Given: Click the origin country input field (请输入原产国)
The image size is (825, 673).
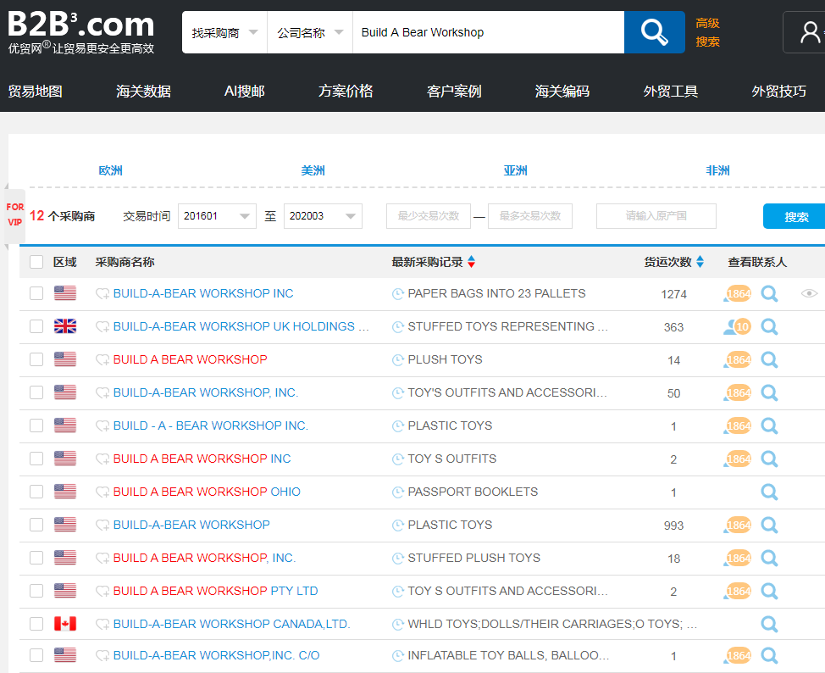Looking at the screenshot, I should click(x=656, y=216).
